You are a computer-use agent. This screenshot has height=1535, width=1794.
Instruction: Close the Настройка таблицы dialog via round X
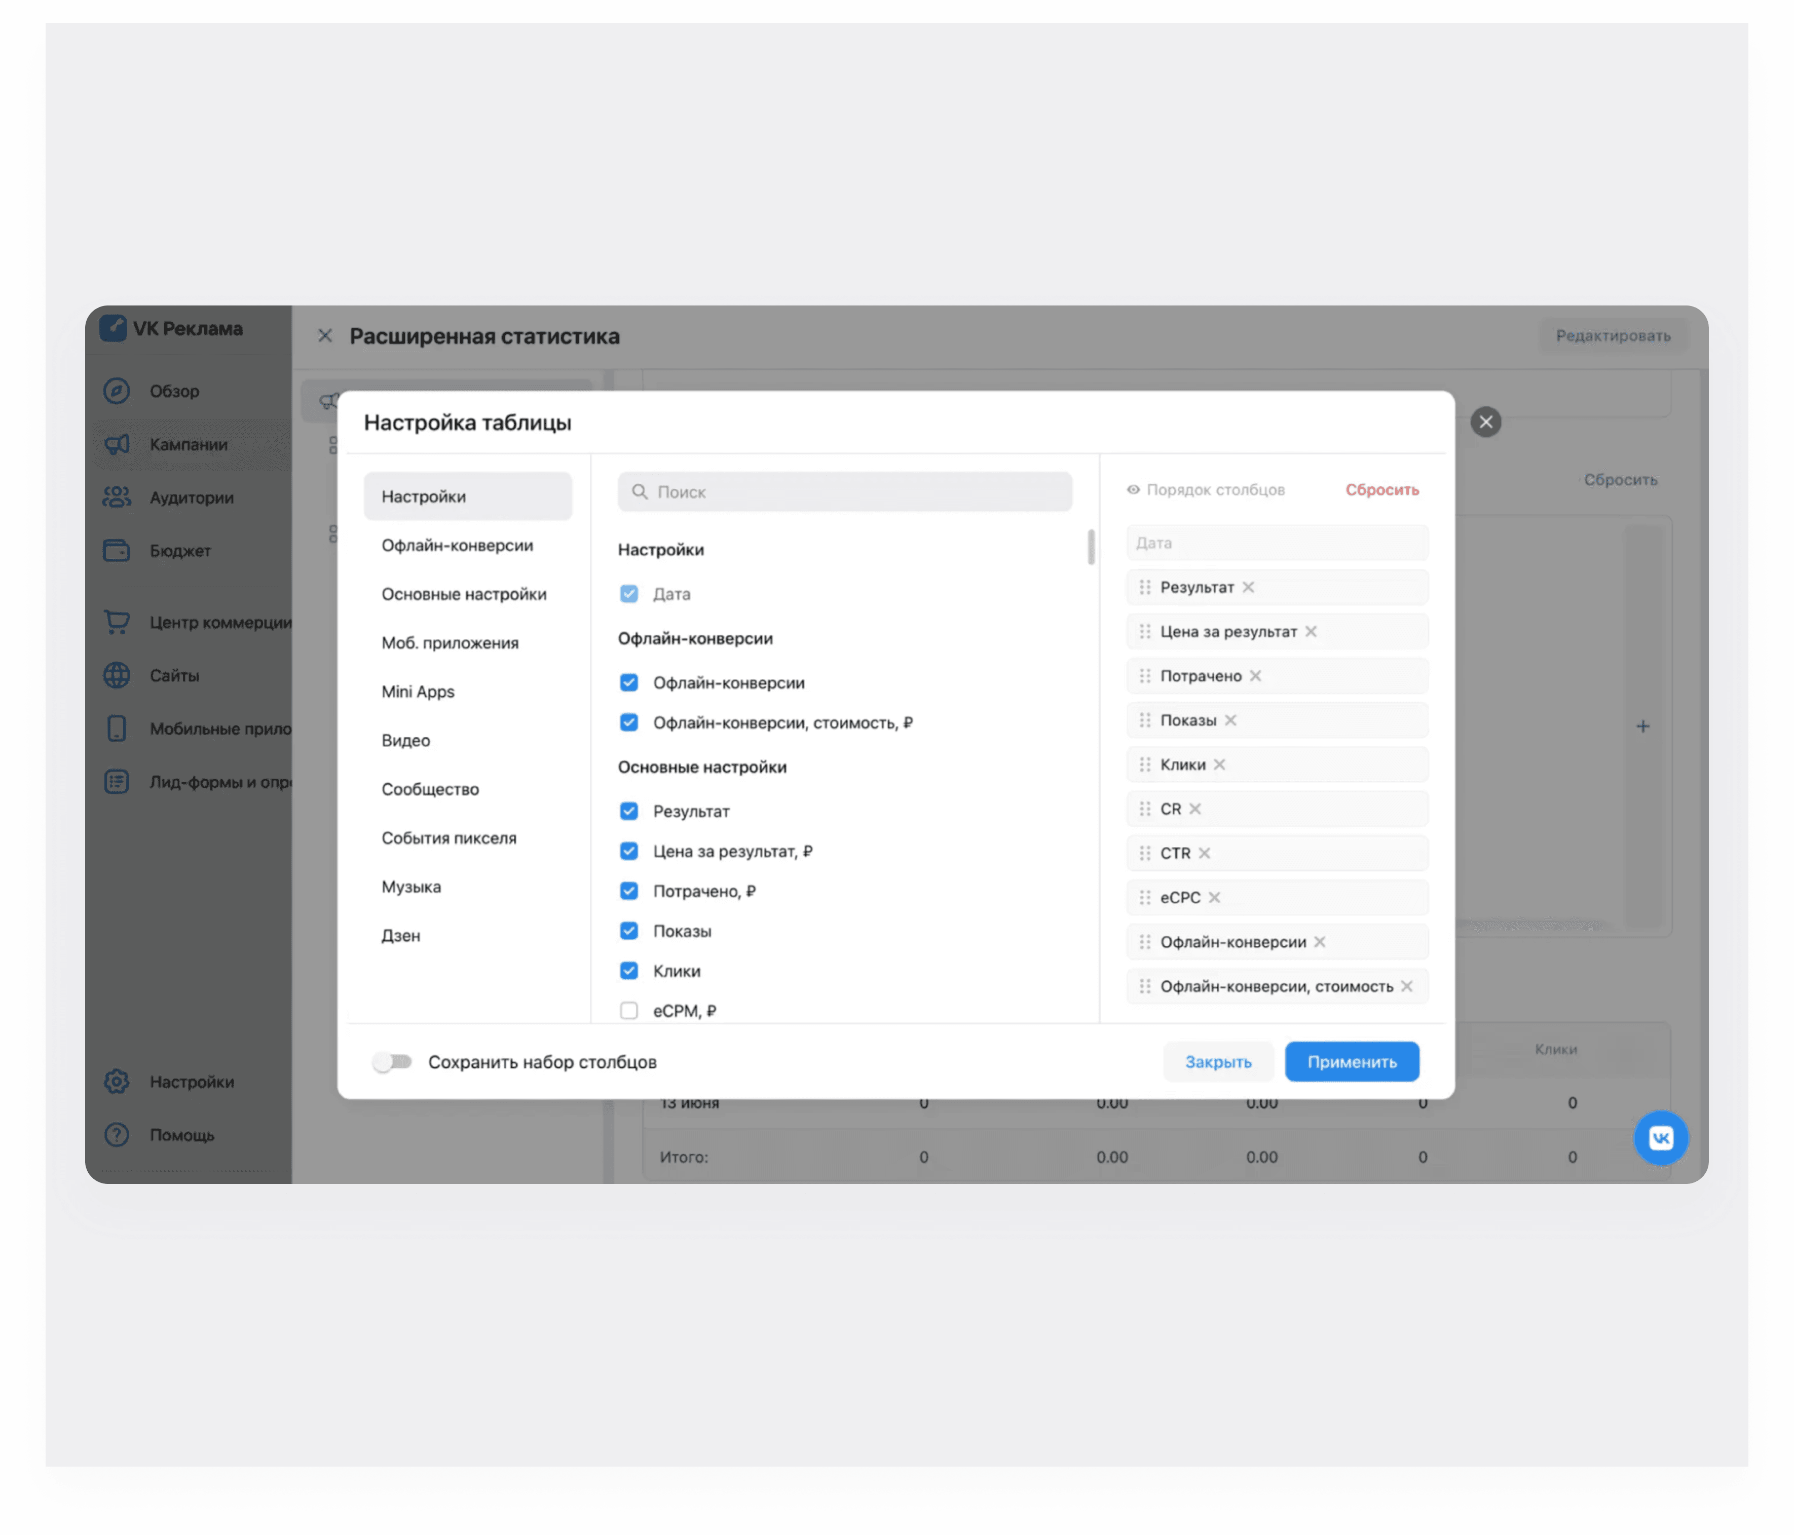1486,423
